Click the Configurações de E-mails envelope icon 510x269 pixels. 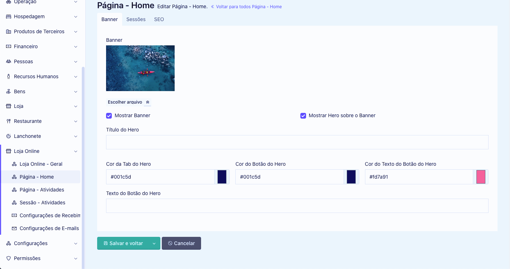(14, 228)
